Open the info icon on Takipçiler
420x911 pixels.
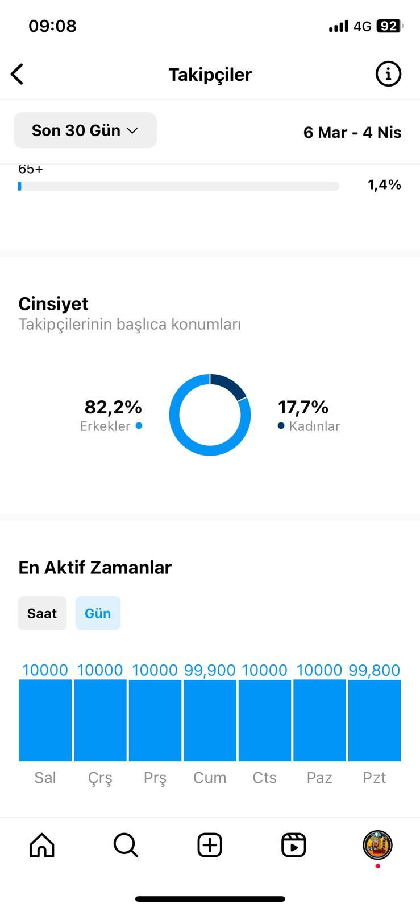[388, 74]
